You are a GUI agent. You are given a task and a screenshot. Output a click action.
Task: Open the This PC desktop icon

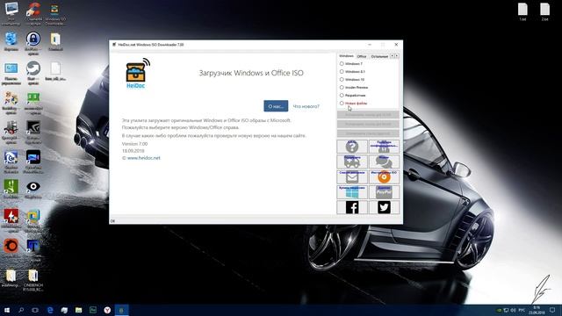11,13
